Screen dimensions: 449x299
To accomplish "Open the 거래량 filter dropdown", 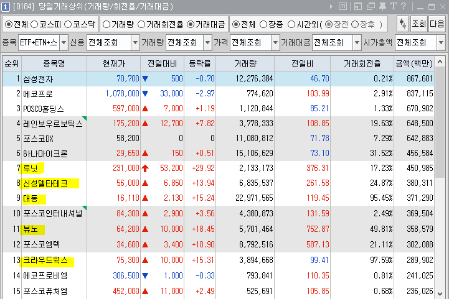I will tap(207, 43).
